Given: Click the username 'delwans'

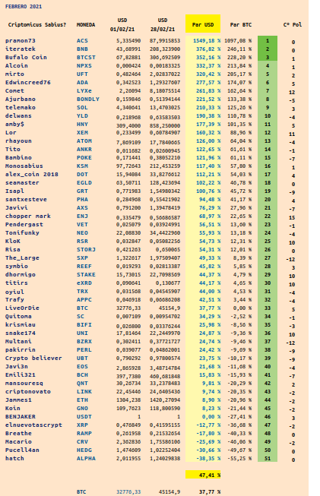Looking at the screenshot, I should pos(18,115).
